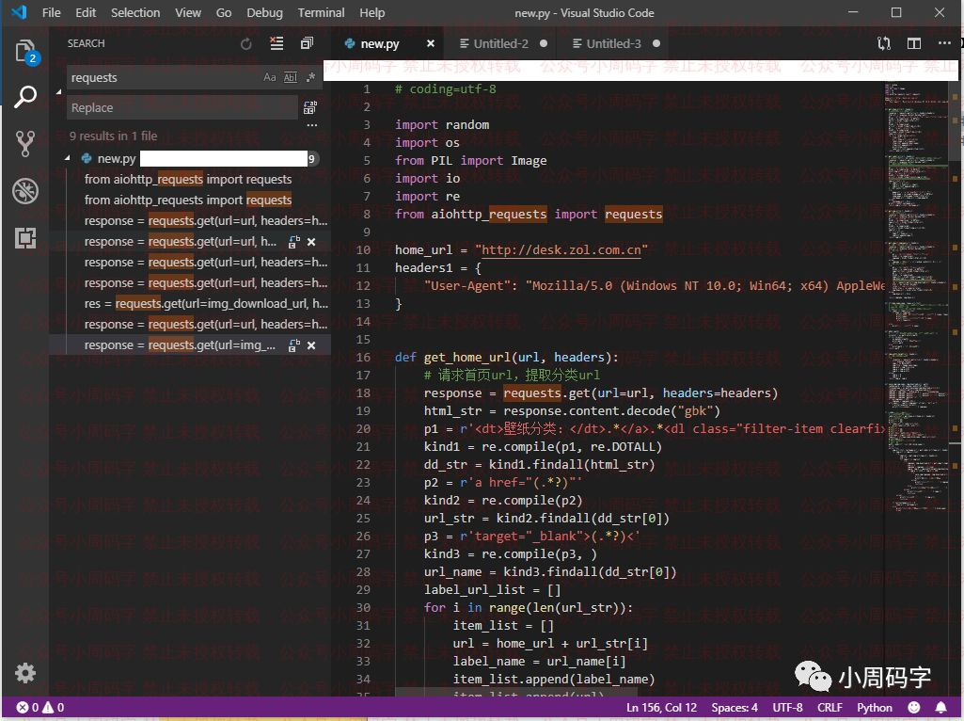Open the Explorer view in activity bar

click(x=25, y=51)
